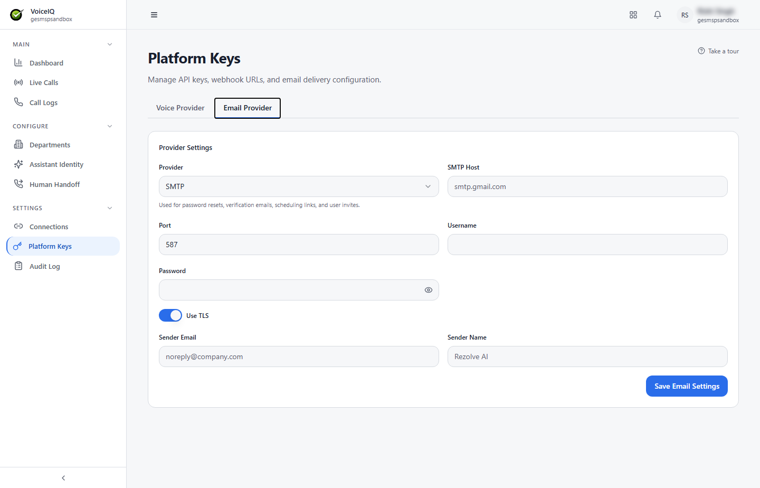Viewport: 760px width, 488px height.
Task: Click the VoiceIQ logo icon
Action: click(17, 15)
